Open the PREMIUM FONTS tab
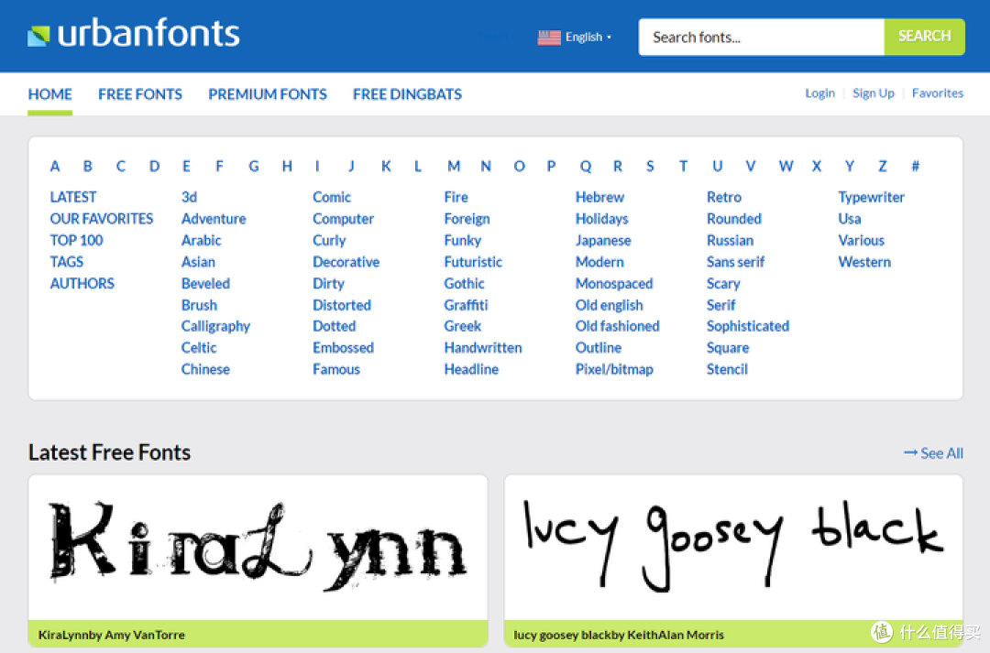 click(268, 94)
